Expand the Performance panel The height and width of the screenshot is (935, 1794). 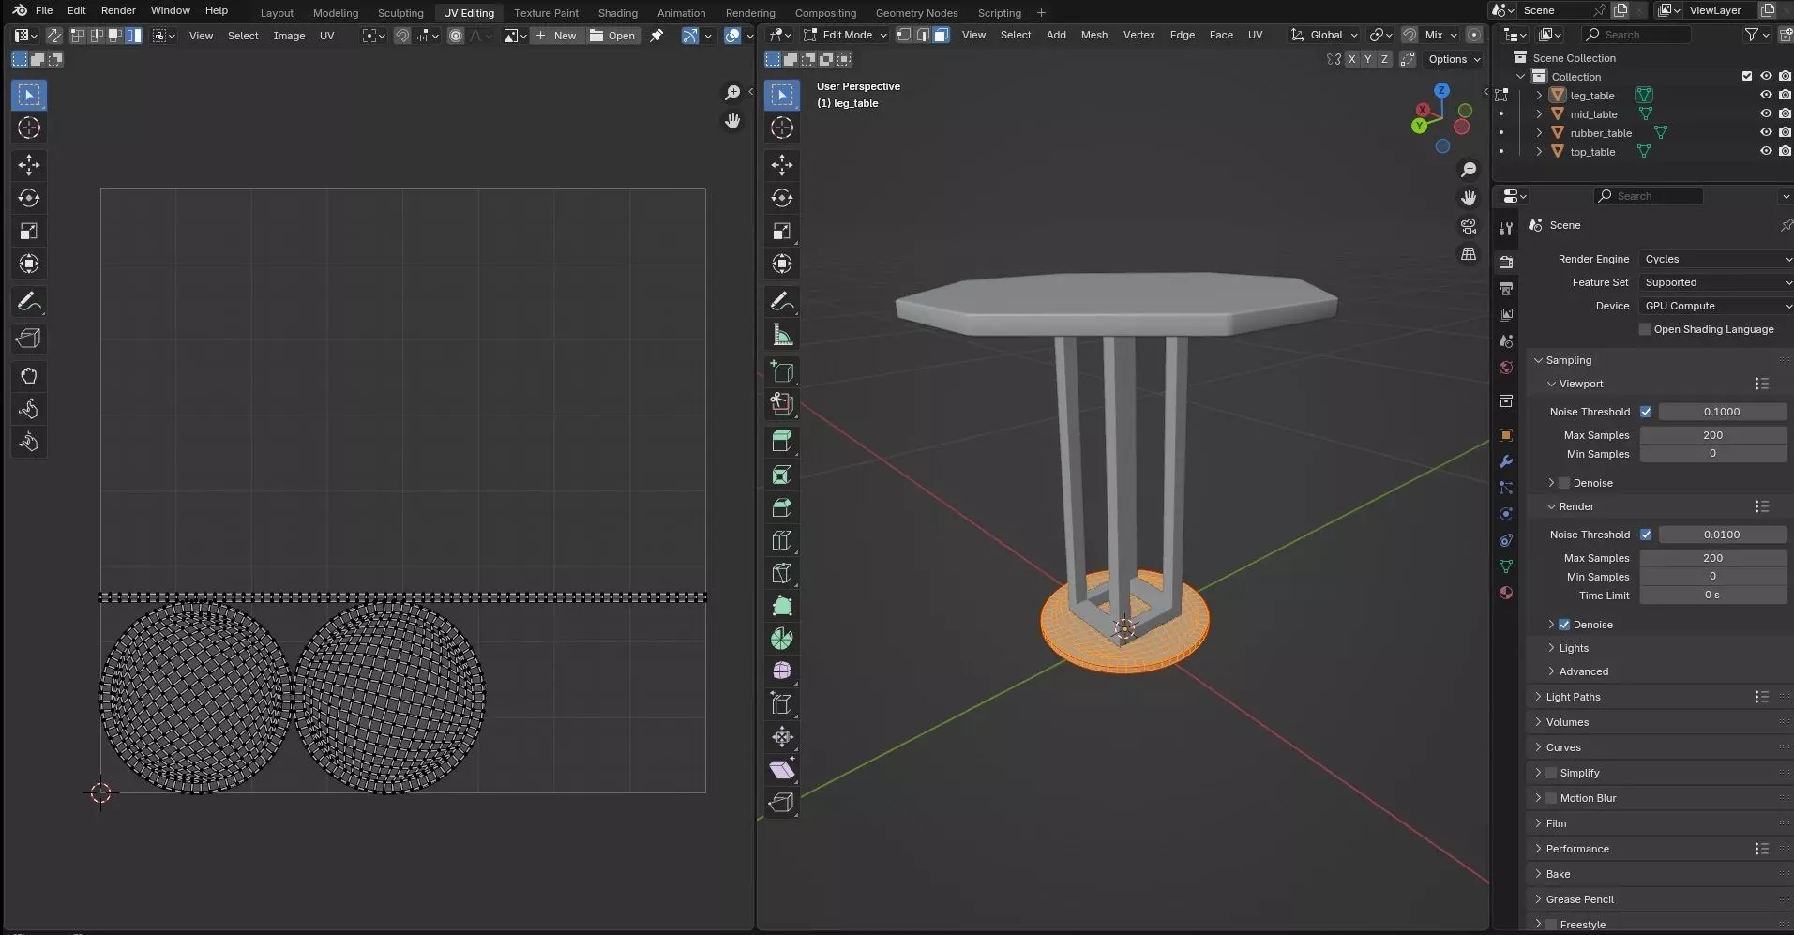point(1576,849)
